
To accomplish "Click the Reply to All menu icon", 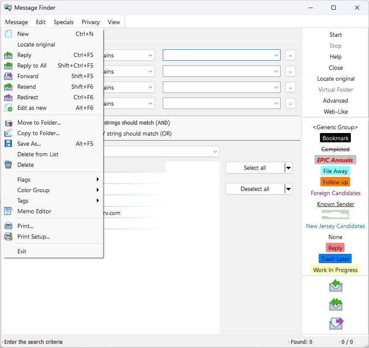I will (x=8, y=65).
